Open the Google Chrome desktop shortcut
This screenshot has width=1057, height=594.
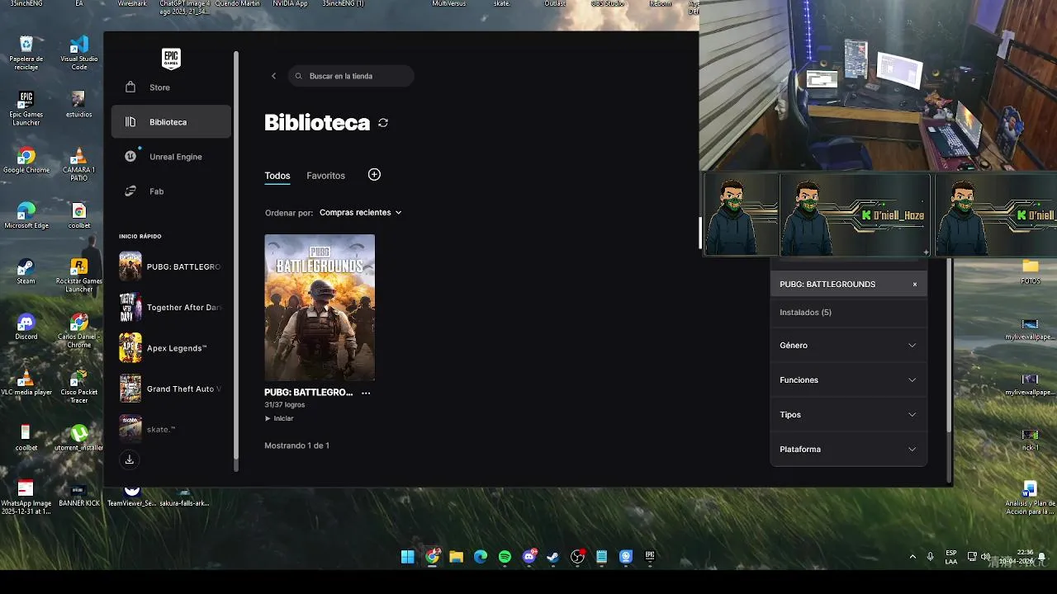point(26,161)
